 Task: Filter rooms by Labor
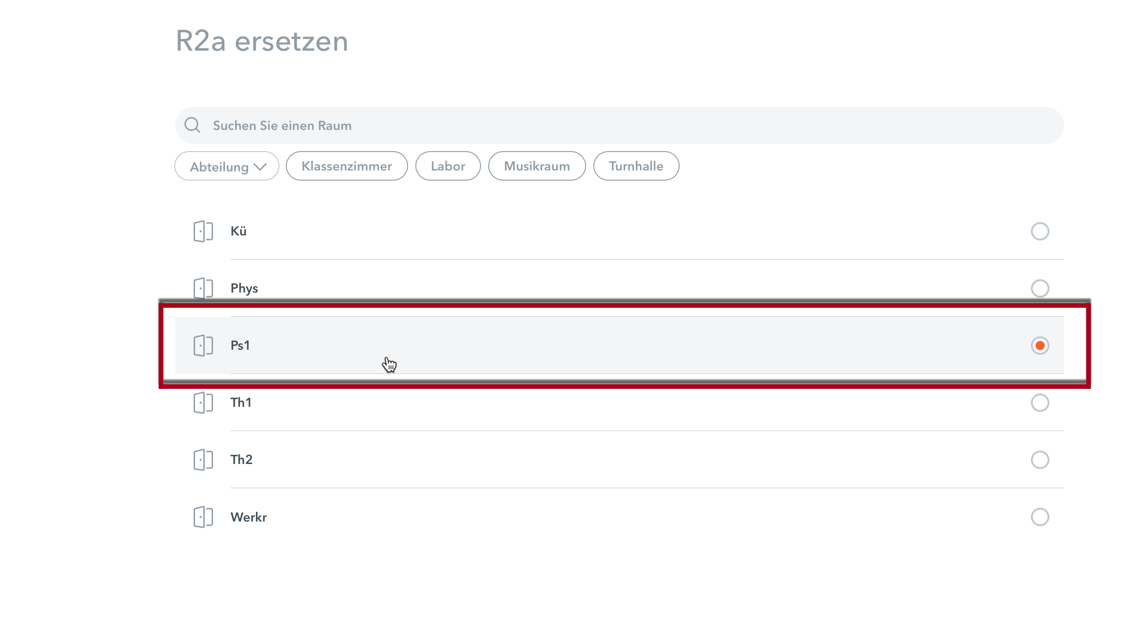click(x=448, y=166)
